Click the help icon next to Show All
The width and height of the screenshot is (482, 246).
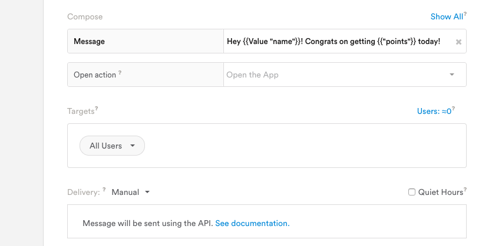(465, 14)
